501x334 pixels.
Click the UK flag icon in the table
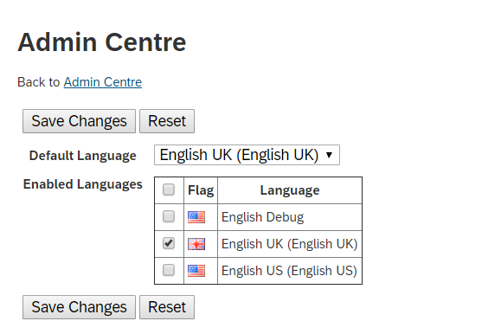pyautogui.click(x=196, y=244)
